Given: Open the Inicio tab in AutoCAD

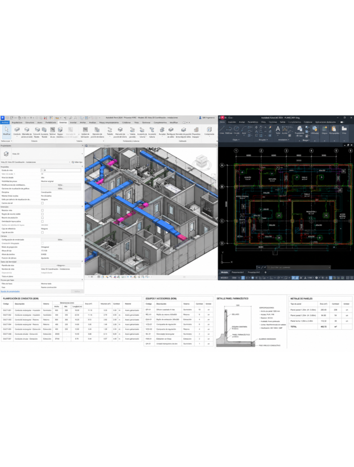Looking at the screenshot, I should [222, 122].
